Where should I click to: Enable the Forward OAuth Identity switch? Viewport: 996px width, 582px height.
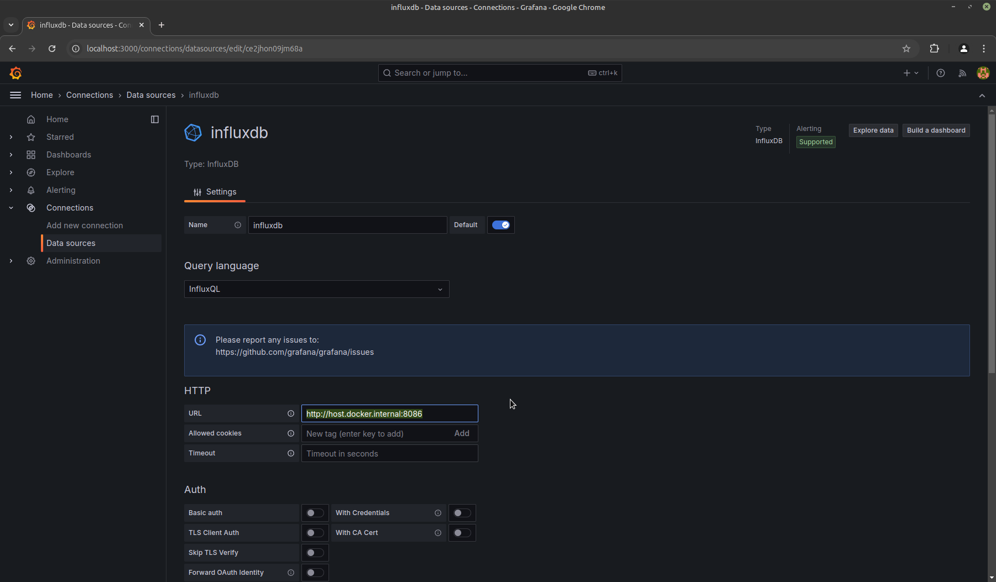point(315,573)
